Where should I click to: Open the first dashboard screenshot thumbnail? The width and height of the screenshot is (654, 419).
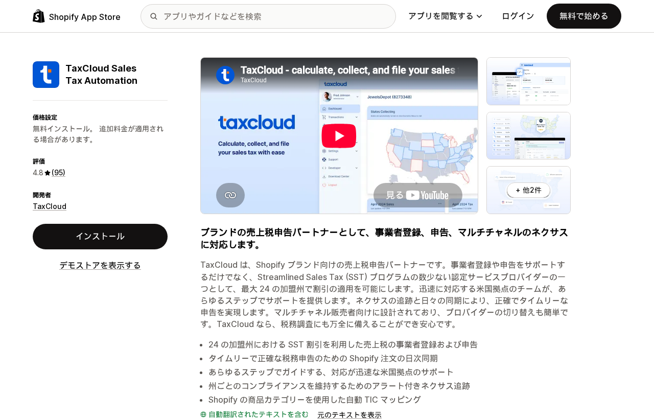pyautogui.click(x=528, y=81)
